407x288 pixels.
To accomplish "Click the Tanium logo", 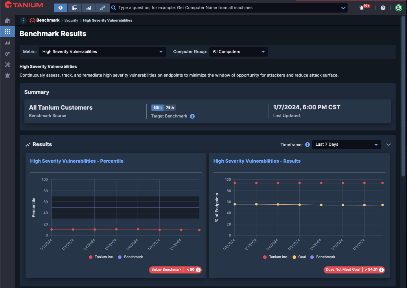I will tap(24, 5).
